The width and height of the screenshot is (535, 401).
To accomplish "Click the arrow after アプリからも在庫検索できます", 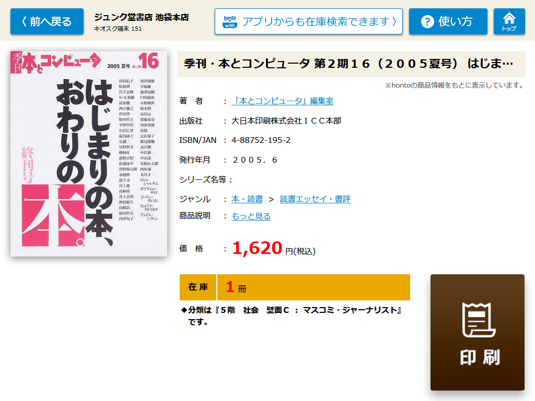I will 394,21.
